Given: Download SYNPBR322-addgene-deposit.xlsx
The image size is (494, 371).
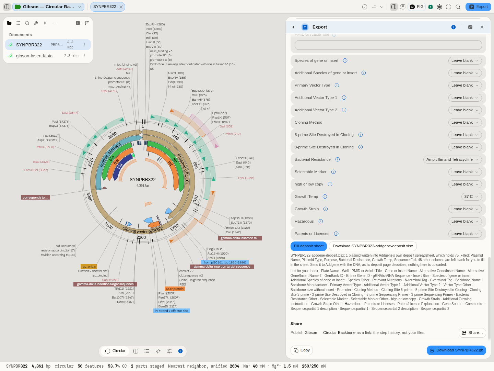Looking at the screenshot, I should point(373,246).
